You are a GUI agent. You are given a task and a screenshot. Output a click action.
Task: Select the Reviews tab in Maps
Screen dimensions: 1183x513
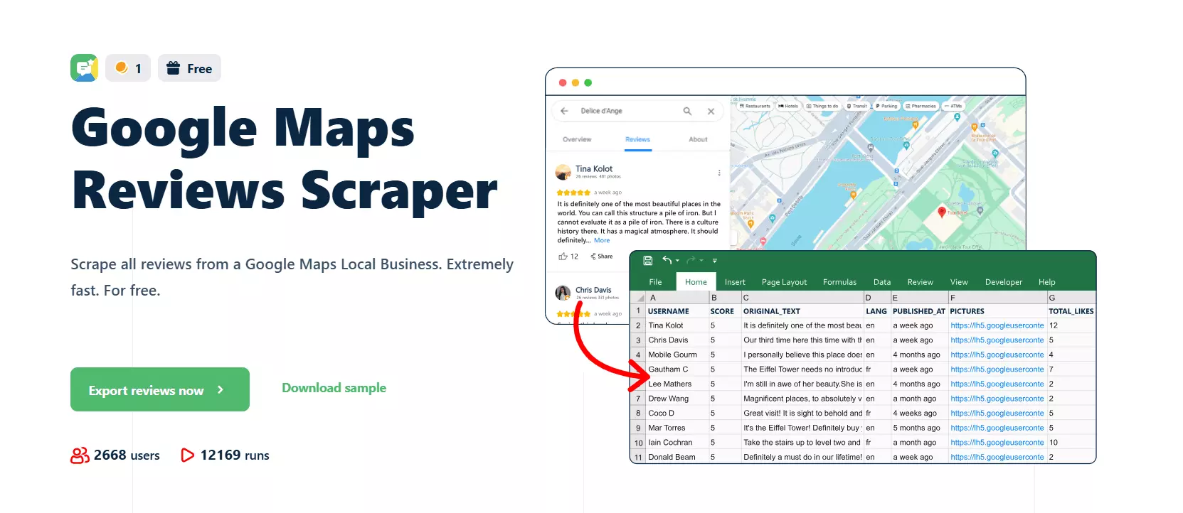pos(638,139)
